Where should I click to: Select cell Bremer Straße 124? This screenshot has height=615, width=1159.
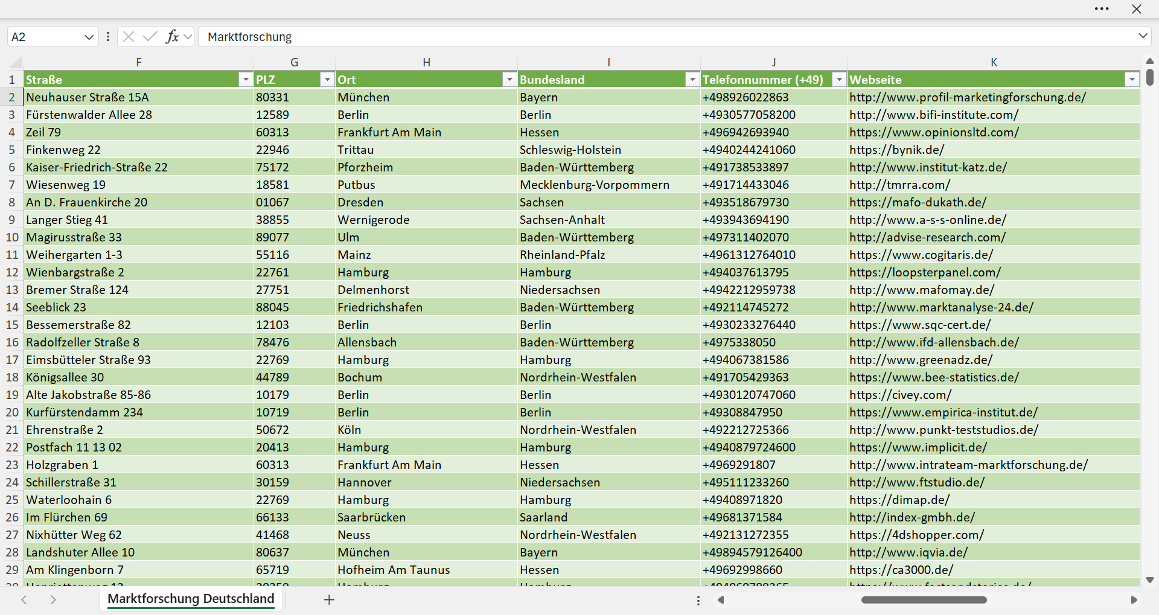click(x=139, y=290)
